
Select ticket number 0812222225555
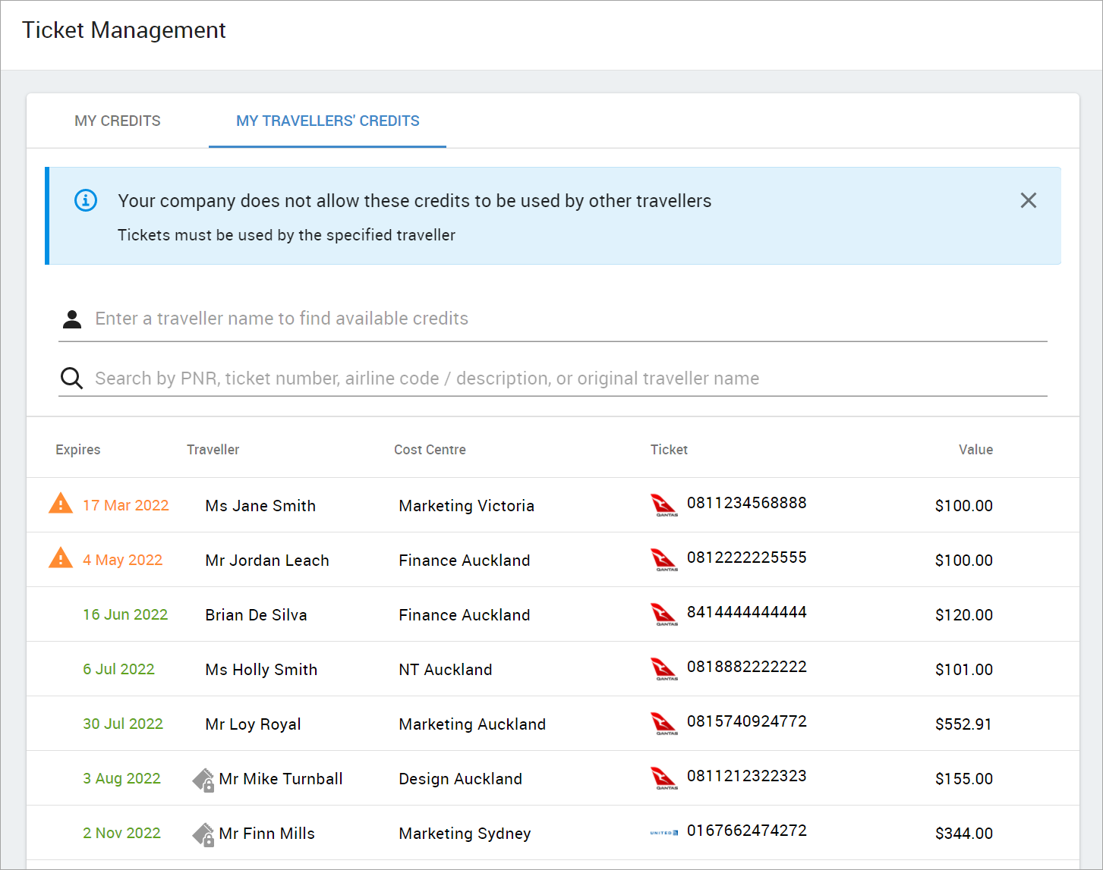(747, 557)
